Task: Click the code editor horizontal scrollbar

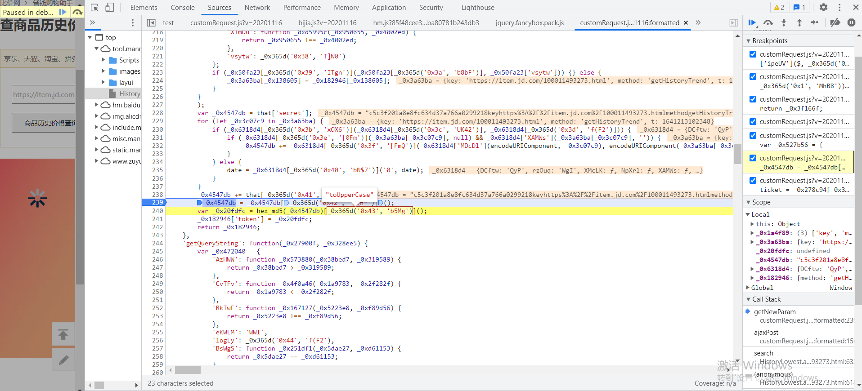Action: click(188, 370)
